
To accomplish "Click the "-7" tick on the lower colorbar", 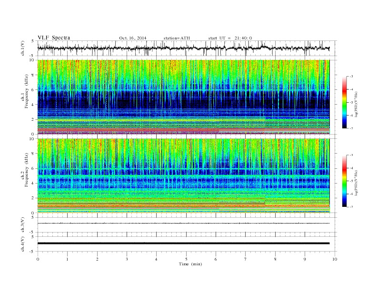I will point(351,207).
